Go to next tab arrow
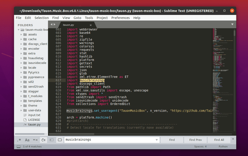The width and height of the screenshot is (248, 156). click(55, 24)
